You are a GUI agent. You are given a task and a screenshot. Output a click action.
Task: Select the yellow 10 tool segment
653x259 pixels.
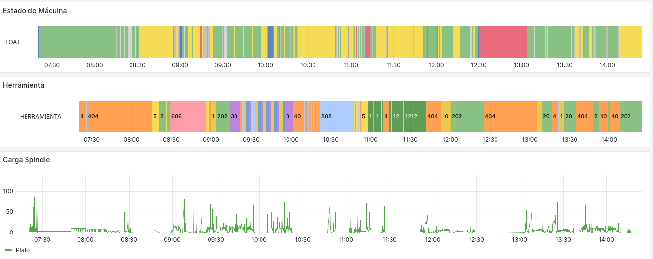coord(445,116)
